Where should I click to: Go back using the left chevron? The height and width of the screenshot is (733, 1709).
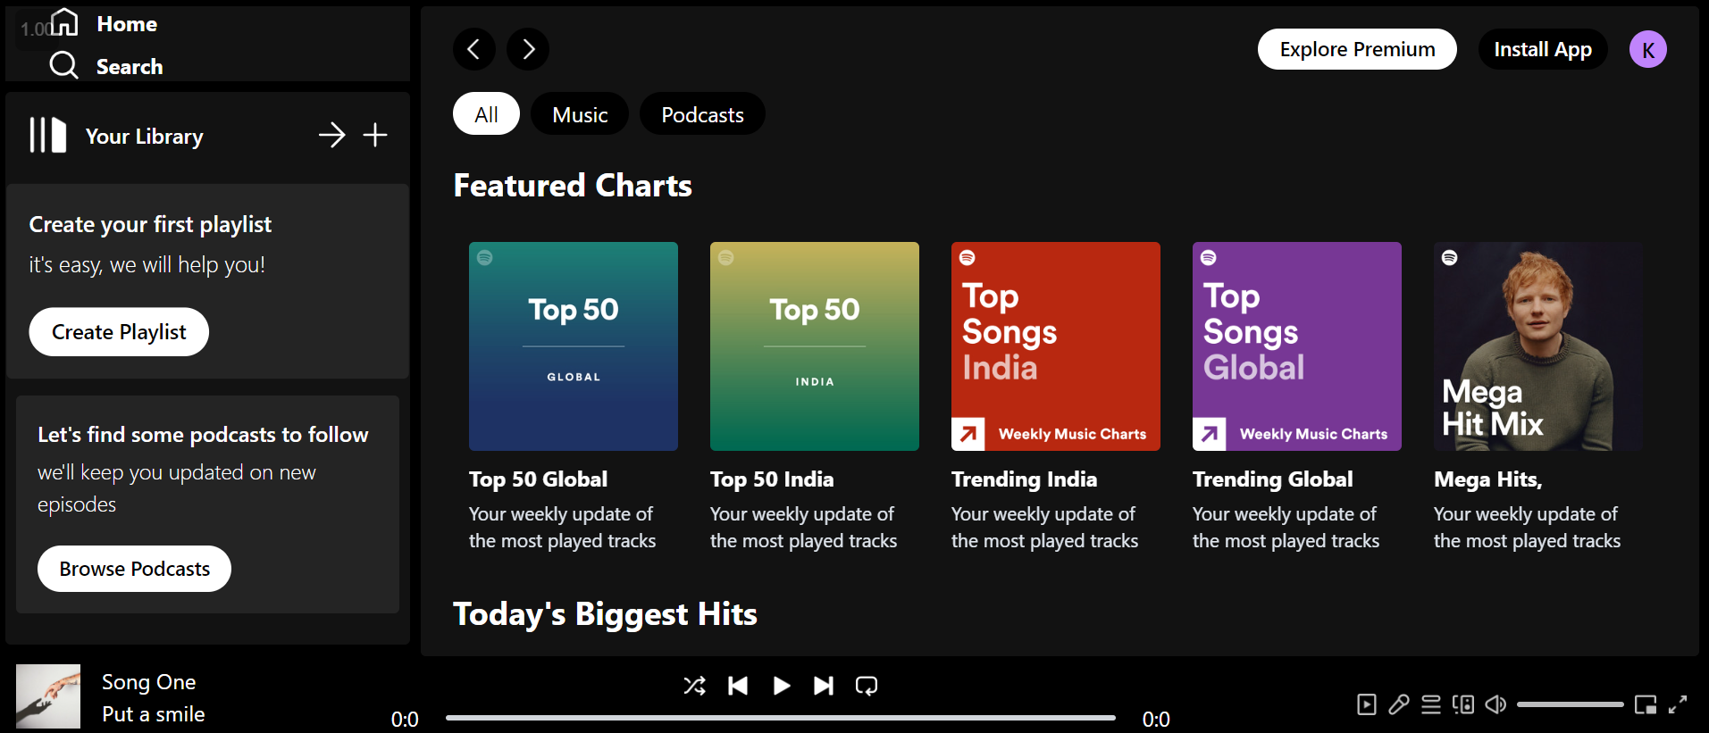pos(474,49)
